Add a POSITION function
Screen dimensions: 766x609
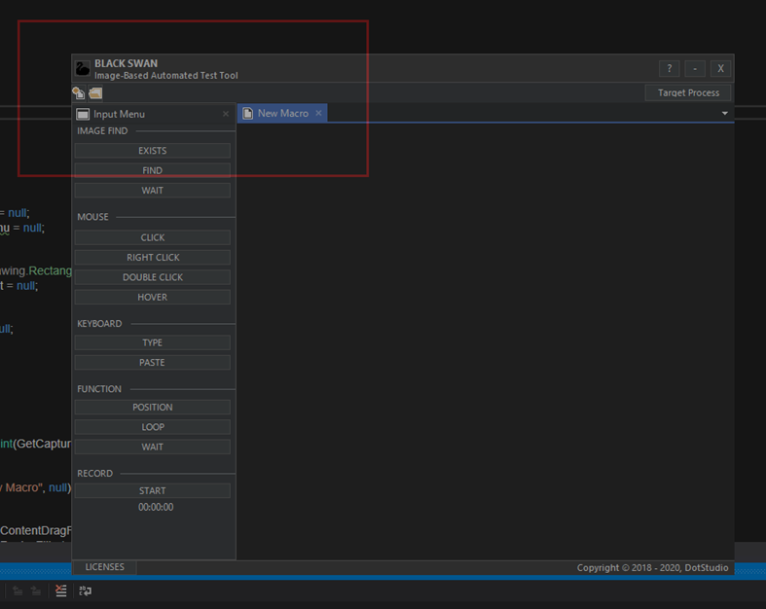(153, 407)
